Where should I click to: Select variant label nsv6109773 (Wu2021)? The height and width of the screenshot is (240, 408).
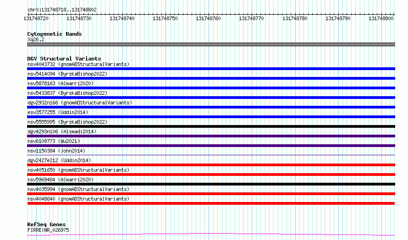tap(54, 141)
